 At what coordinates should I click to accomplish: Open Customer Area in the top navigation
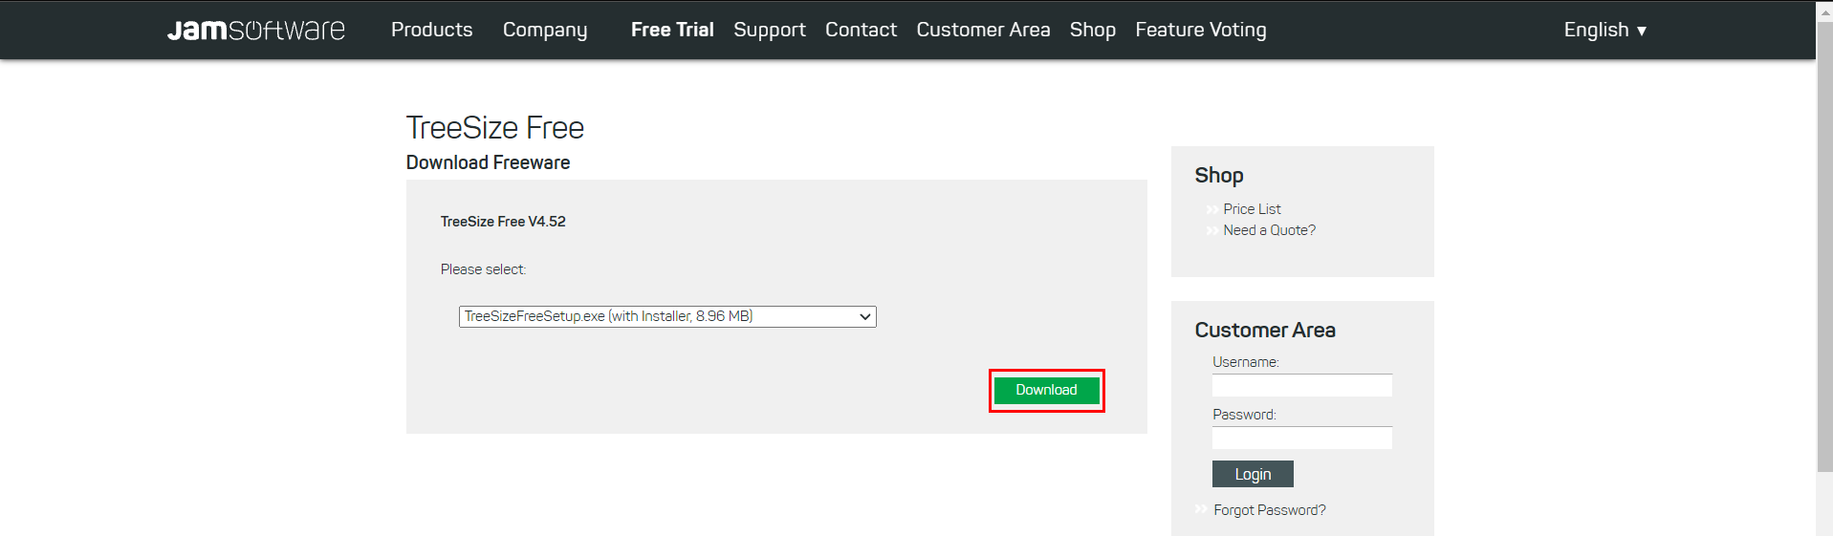pyautogui.click(x=983, y=30)
